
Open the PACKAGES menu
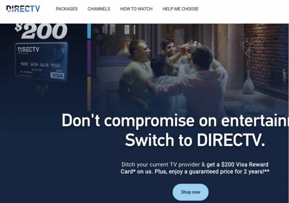(x=67, y=9)
